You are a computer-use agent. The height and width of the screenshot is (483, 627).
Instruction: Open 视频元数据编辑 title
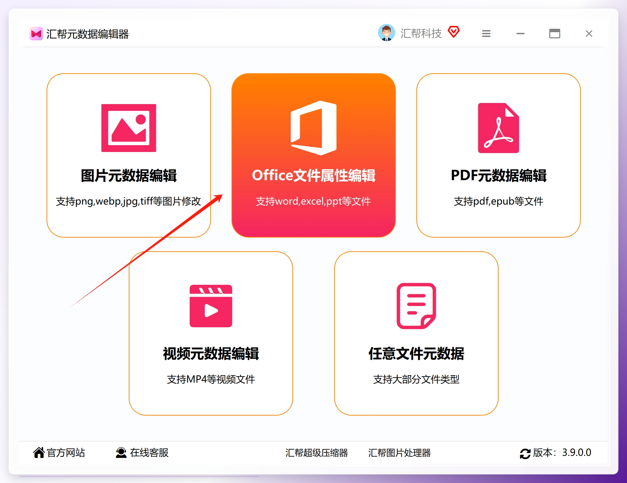pos(211,354)
